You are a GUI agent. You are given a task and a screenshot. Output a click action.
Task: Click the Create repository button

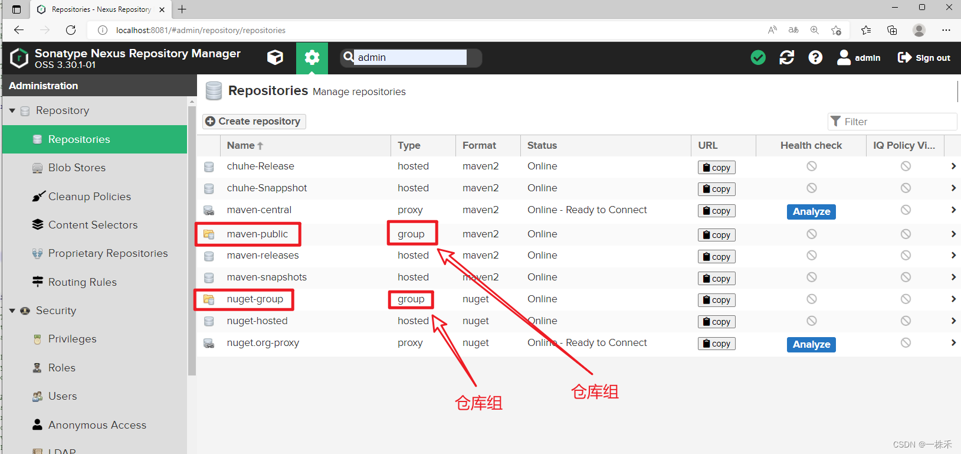tap(254, 121)
